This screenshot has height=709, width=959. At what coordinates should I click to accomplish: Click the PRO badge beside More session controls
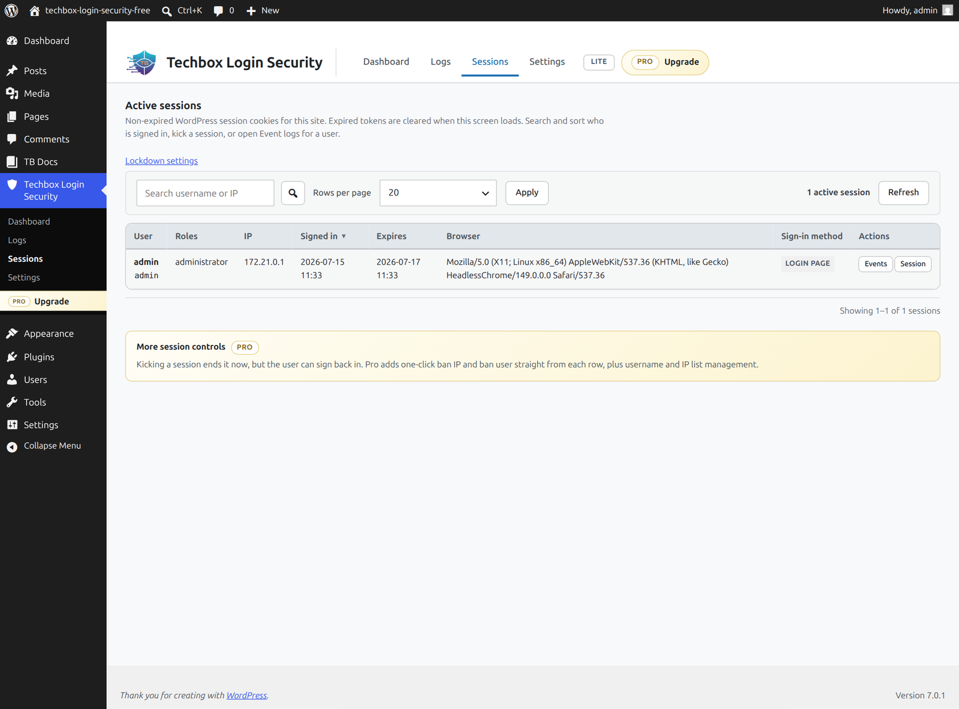coord(245,347)
